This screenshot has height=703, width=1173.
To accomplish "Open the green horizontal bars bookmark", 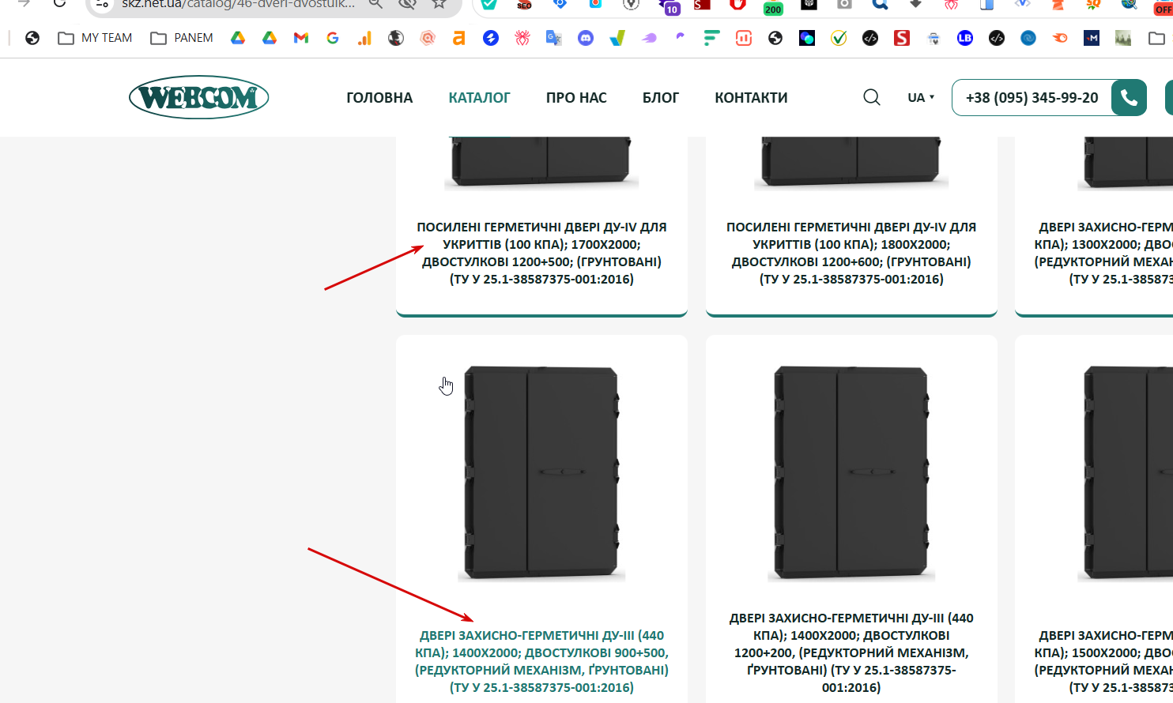I will [x=712, y=38].
